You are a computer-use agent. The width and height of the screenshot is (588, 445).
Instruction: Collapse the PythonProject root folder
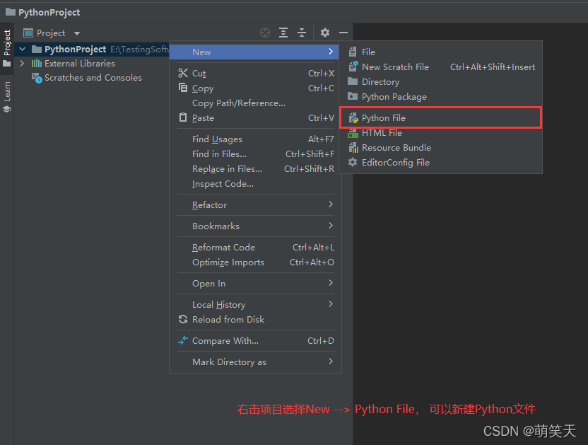coord(22,50)
